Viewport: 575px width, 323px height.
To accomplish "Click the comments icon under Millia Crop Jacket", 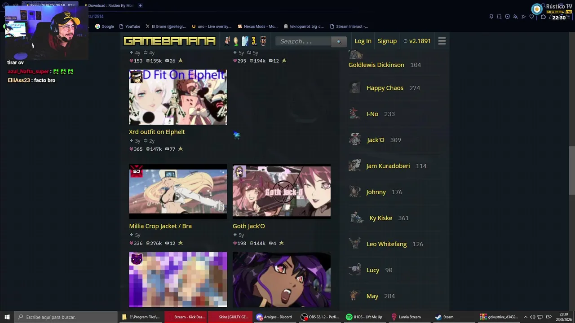I will click(167, 243).
